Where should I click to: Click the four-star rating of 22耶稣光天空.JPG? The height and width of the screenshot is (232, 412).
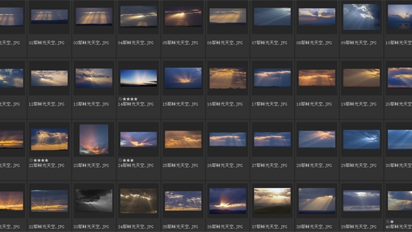[41, 161]
